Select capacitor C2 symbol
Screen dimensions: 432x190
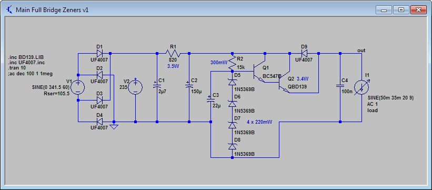click(x=189, y=84)
